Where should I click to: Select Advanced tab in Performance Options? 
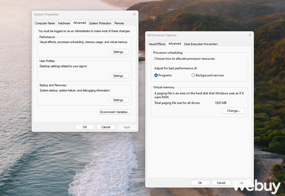(x=175, y=44)
